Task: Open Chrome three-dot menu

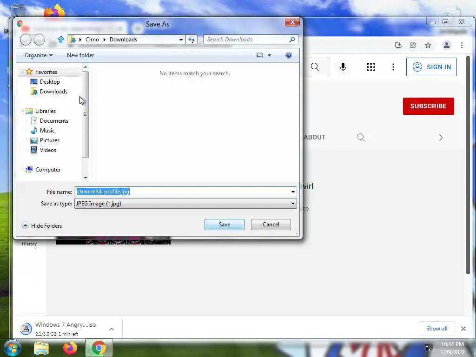Action: coord(462,45)
